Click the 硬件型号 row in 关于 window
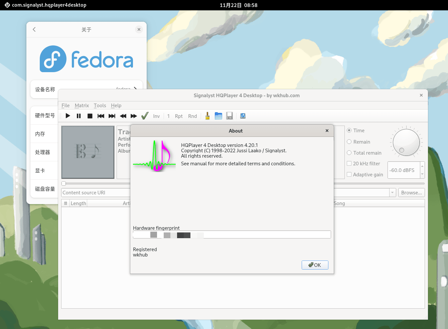 [x=45, y=116]
